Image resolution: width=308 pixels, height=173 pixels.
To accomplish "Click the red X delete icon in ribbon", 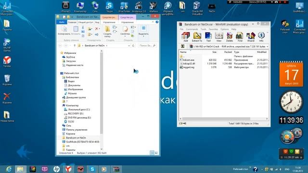I will point(97,29).
